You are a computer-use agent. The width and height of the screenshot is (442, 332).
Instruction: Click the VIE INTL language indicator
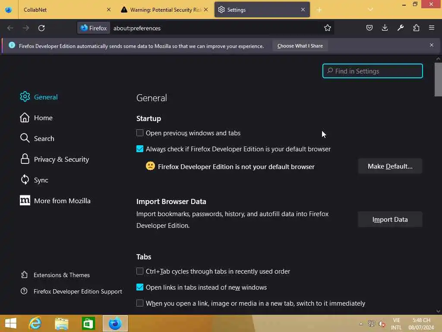click(x=396, y=324)
